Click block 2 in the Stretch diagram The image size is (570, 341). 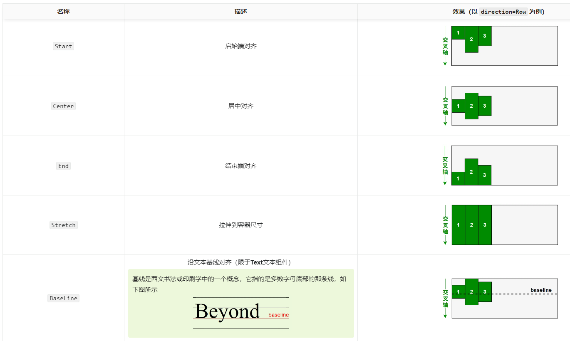pyautogui.click(x=471, y=225)
